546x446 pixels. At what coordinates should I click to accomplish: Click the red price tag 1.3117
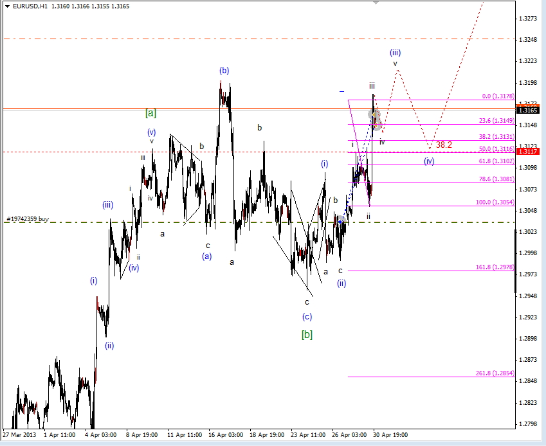pos(528,151)
